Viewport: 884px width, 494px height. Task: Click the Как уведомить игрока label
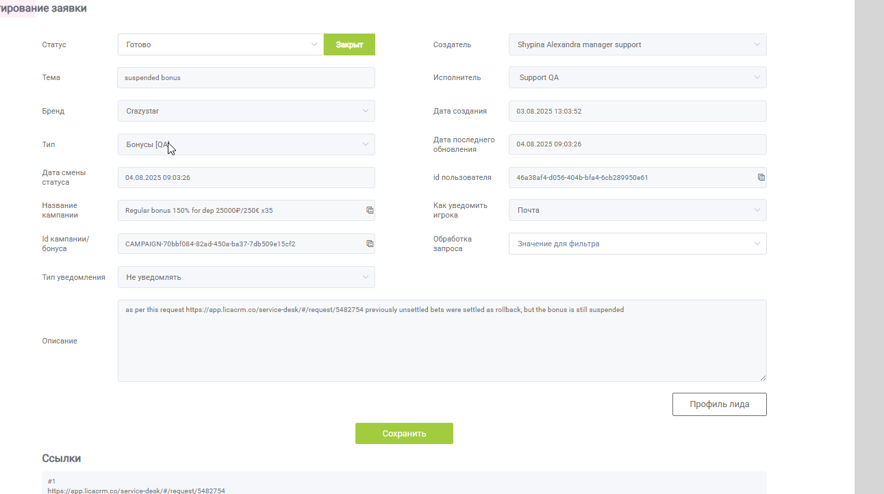pos(460,210)
